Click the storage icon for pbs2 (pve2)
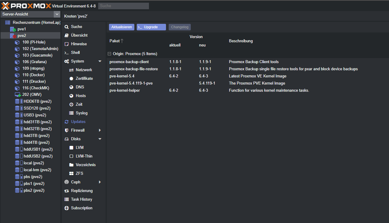389x223 pixels. pyautogui.click(x=19, y=191)
